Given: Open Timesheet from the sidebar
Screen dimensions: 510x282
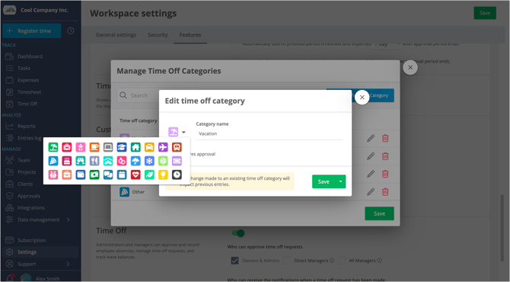Looking at the screenshot, I should (x=29, y=92).
